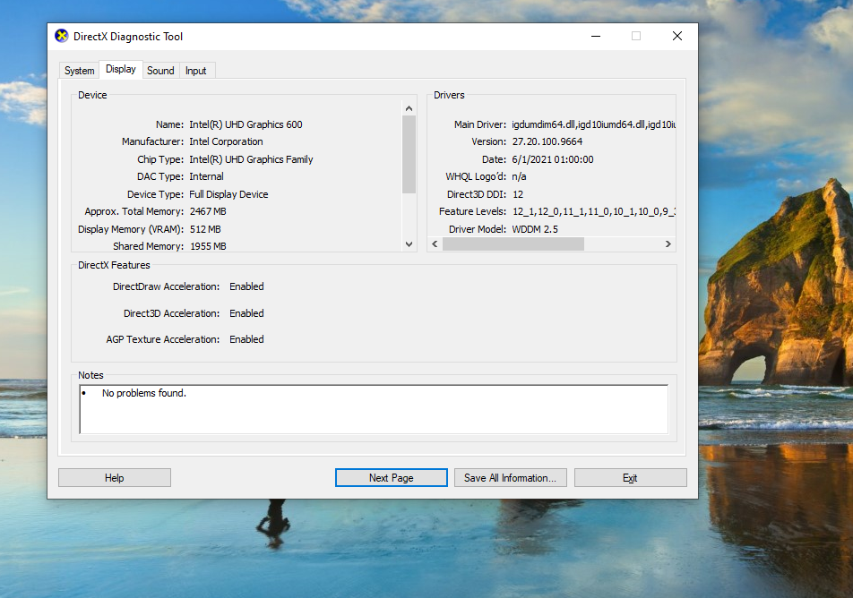Viewport: 853px width, 598px height.
Task: Click 'Full Display Device' value
Action: (x=228, y=194)
